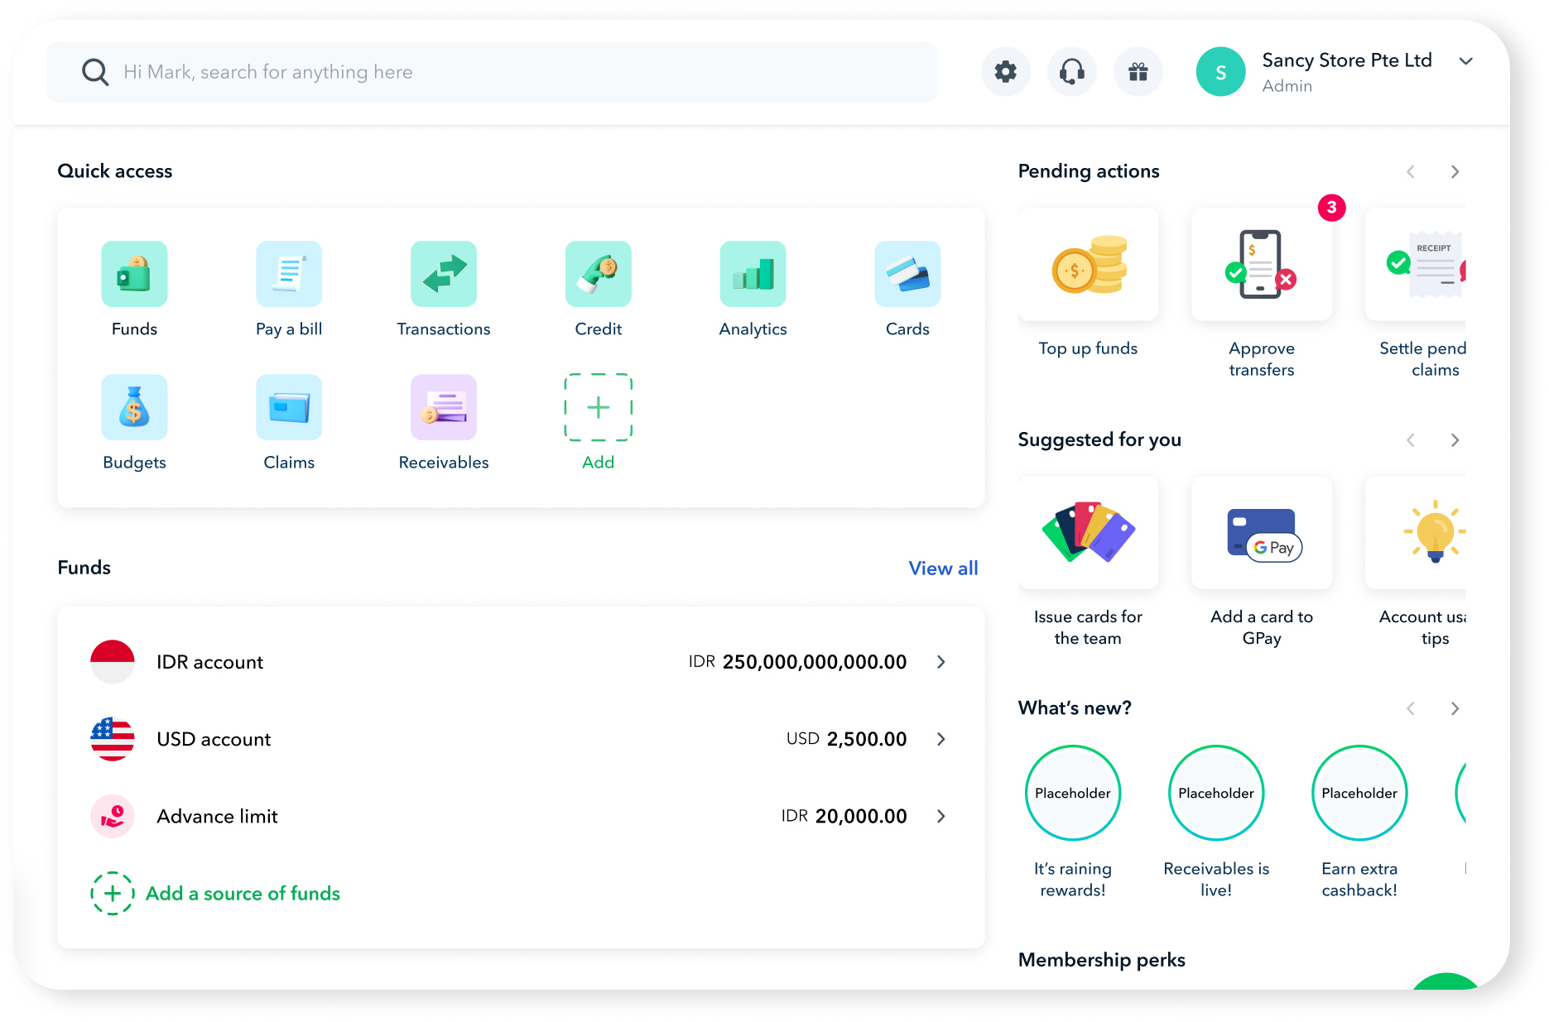The image size is (1549, 1022).
Task: Open Settle pending claims card
Action: 1416,265
